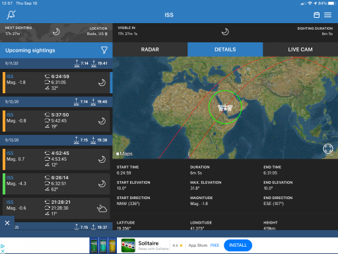Viewport: 338px width, 254px height.
Task: Switch to the RADAR tab
Action: 150,50
